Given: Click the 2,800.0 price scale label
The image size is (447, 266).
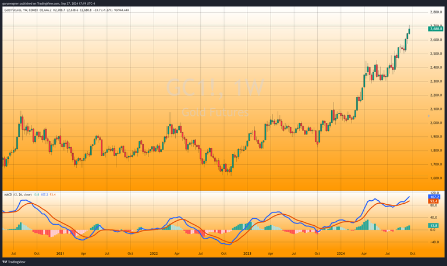Looking at the screenshot, I should coord(434,12).
